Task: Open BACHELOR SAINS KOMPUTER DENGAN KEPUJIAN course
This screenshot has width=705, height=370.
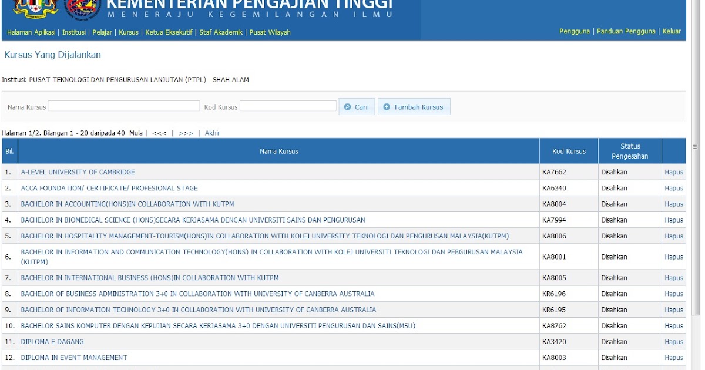Action: (x=218, y=325)
